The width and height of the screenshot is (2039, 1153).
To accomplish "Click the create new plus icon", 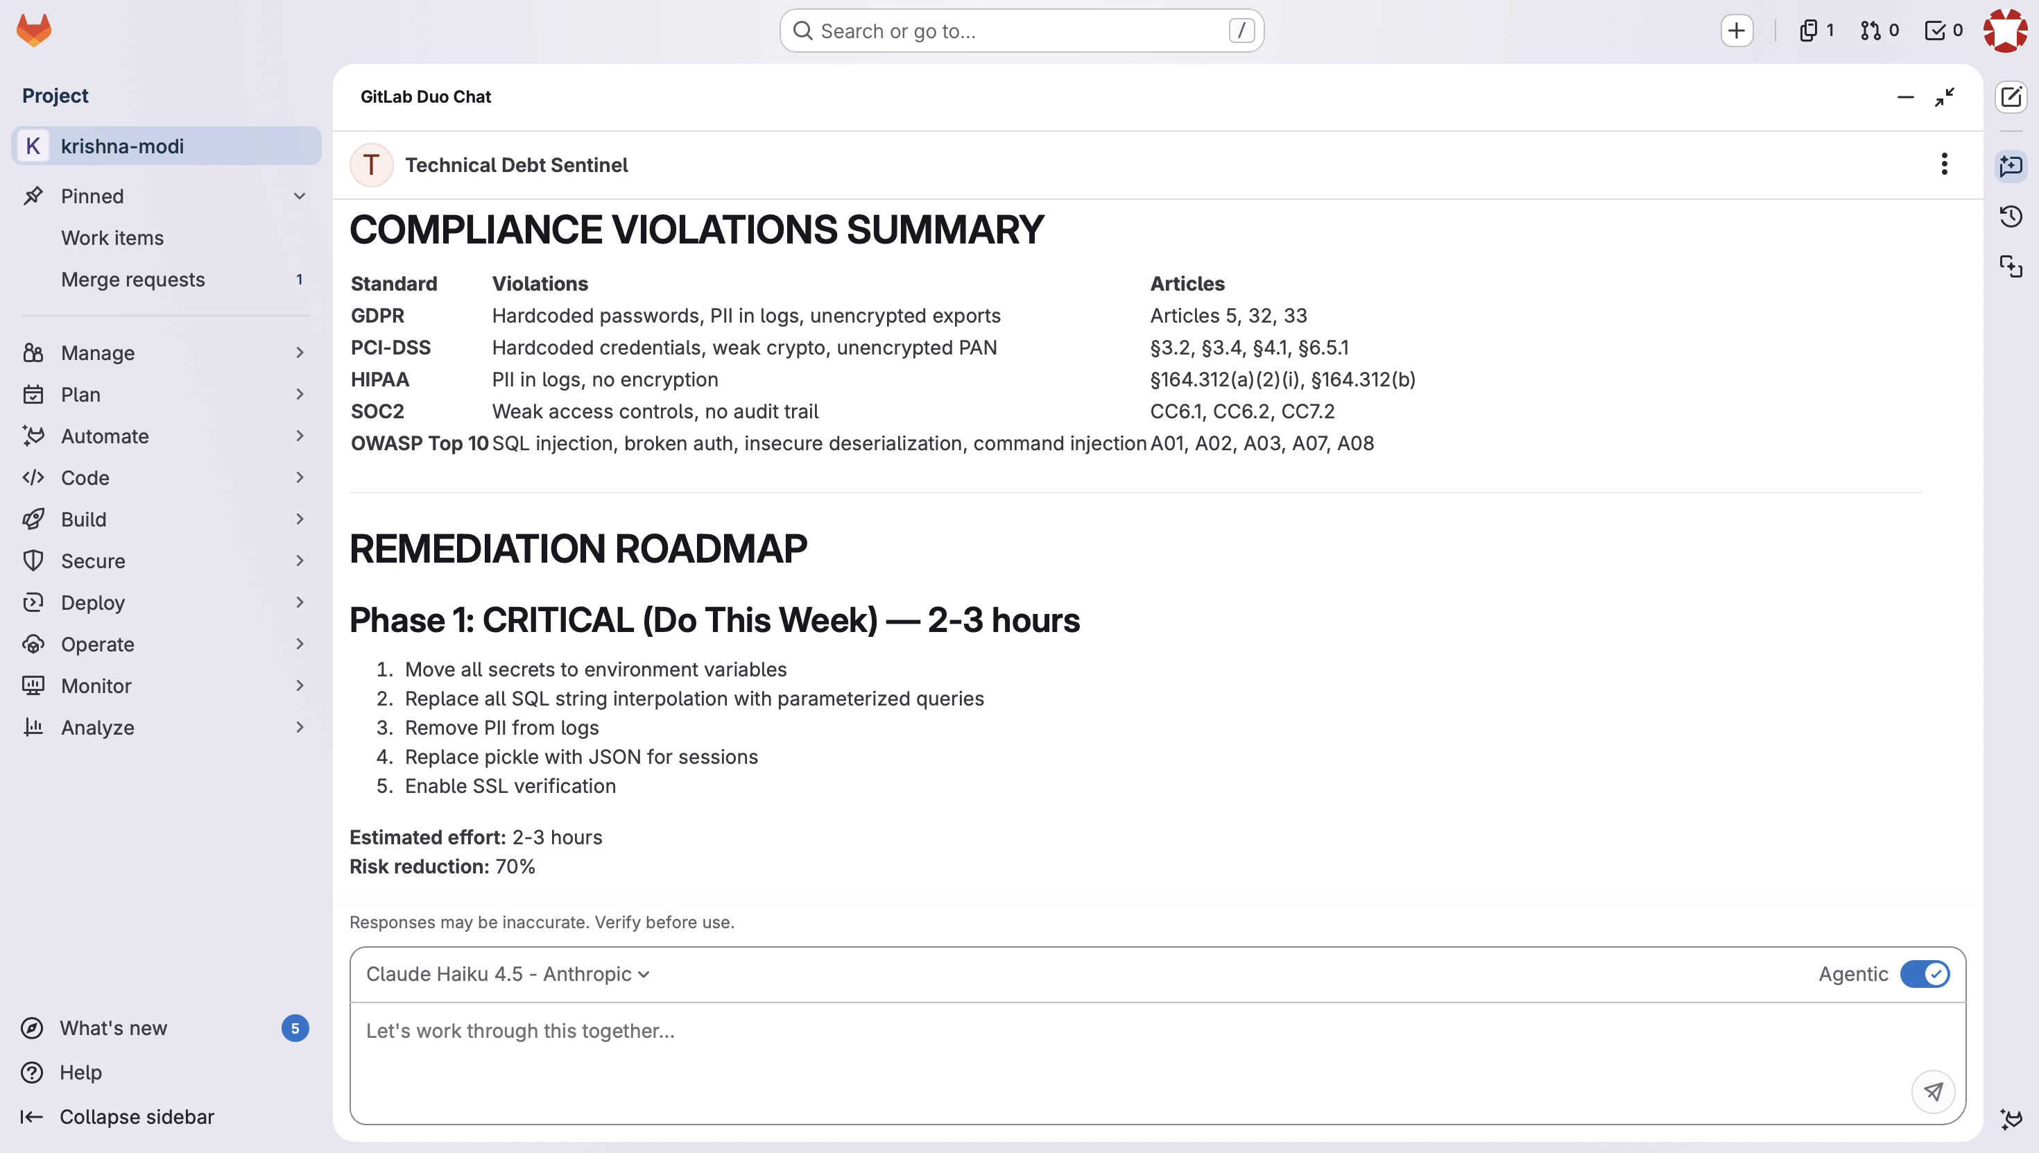I will click(1736, 30).
